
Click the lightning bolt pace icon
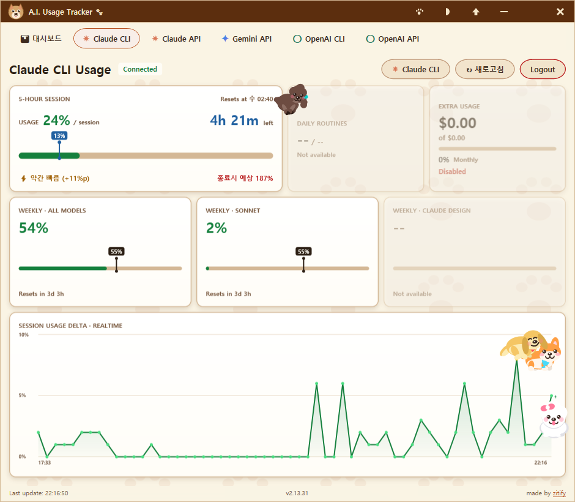pyautogui.click(x=23, y=178)
